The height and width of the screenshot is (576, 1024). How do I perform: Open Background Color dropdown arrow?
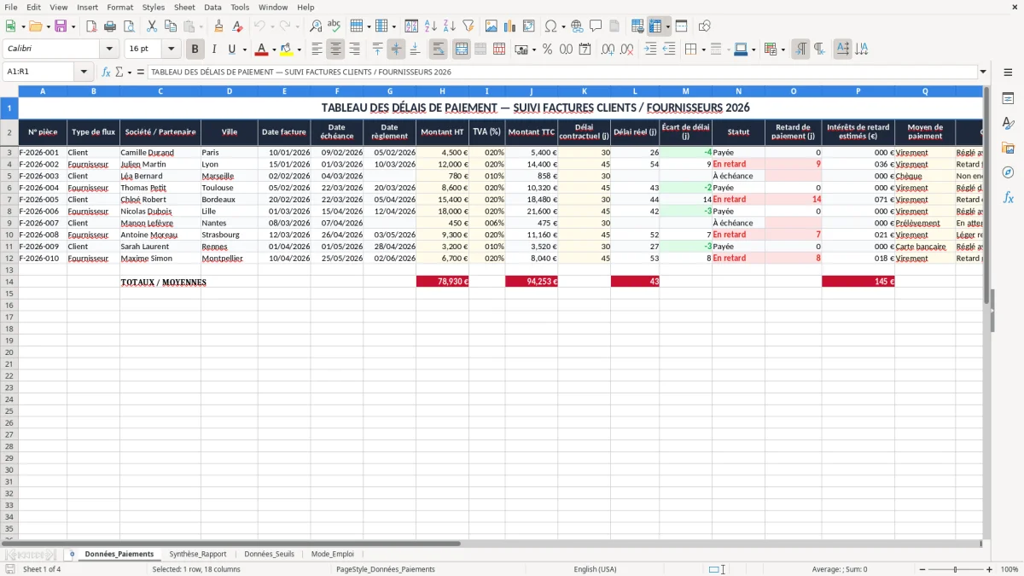(x=299, y=49)
